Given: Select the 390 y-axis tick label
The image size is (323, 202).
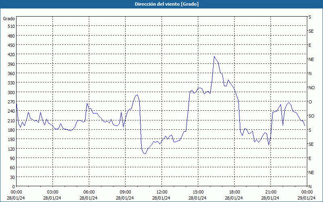Looking at the screenshot, I should pos(12,64).
